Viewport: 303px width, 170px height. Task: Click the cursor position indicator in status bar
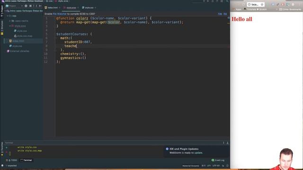pyautogui.click(x=204, y=166)
